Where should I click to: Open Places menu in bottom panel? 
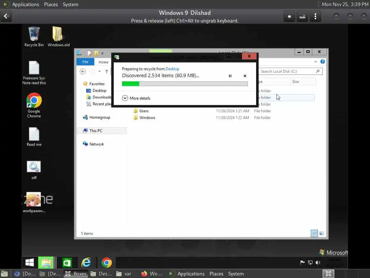click(216, 274)
